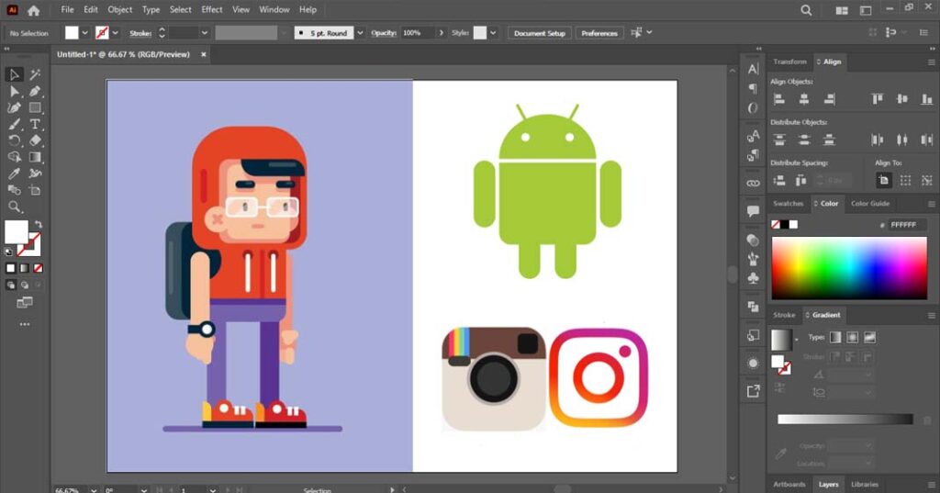This screenshot has width=940, height=493.
Task: Open the Asset Export panel icon
Action: (x=753, y=392)
